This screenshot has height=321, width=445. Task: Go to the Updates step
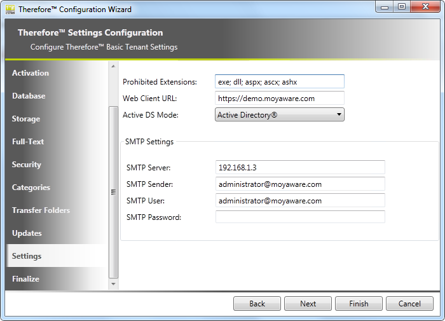[x=27, y=233]
